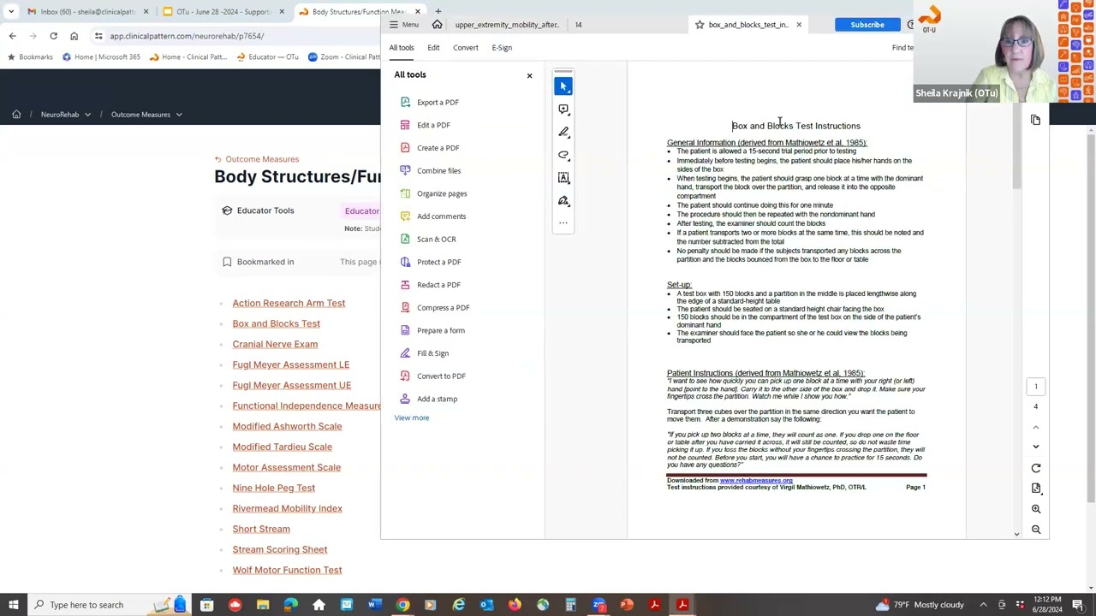Choose the add comment tool icon
The image size is (1096, 616).
coord(563,110)
